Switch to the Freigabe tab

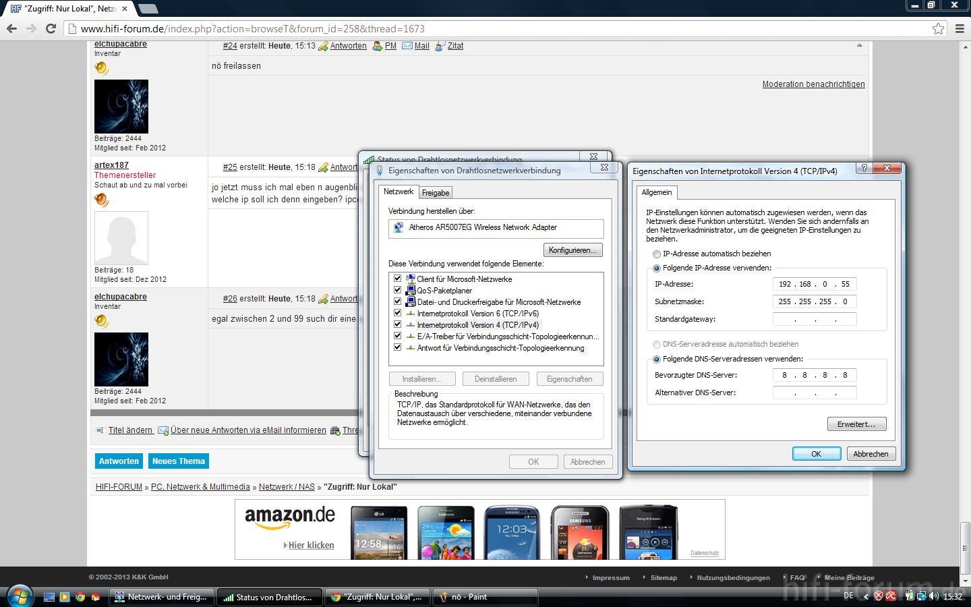pyautogui.click(x=435, y=193)
